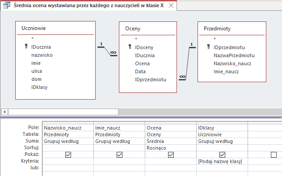Check Pokaż in the empty fifth column
Screen dimensions: 282x176
point(274,155)
